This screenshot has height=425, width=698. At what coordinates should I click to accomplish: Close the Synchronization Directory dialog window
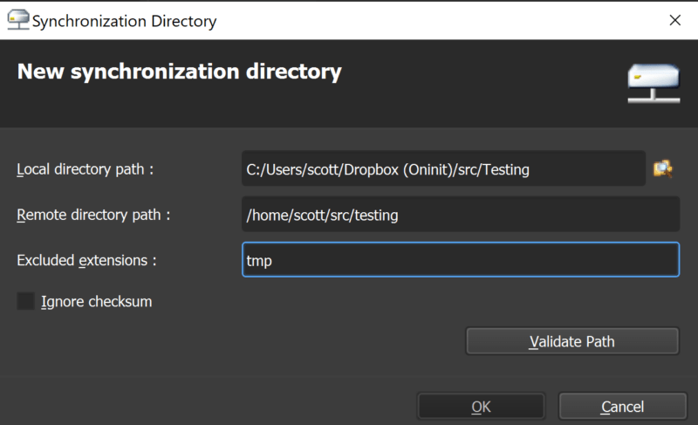tap(674, 19)
